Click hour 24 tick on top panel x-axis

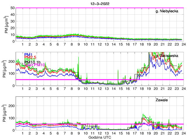(x=183, y=44)
